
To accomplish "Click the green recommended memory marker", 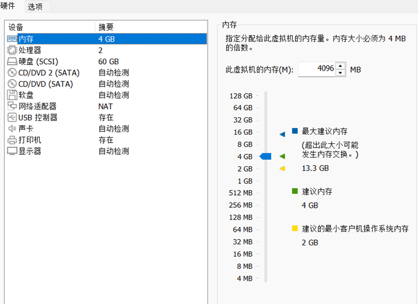I will (x=282, y=157).
